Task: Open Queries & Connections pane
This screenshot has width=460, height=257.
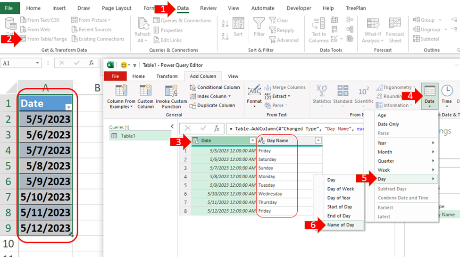Action: click(182, 20)
